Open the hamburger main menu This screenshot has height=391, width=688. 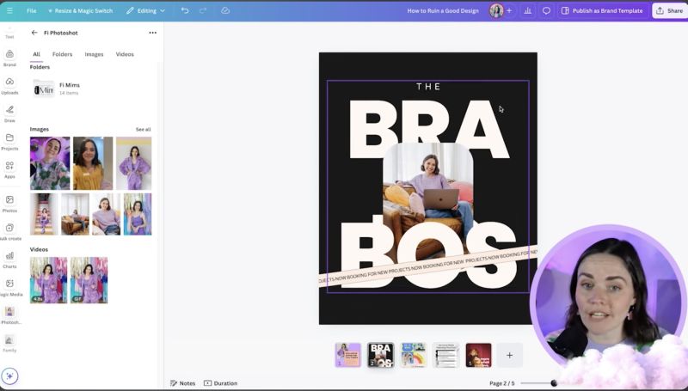click(x=9, y=10)
